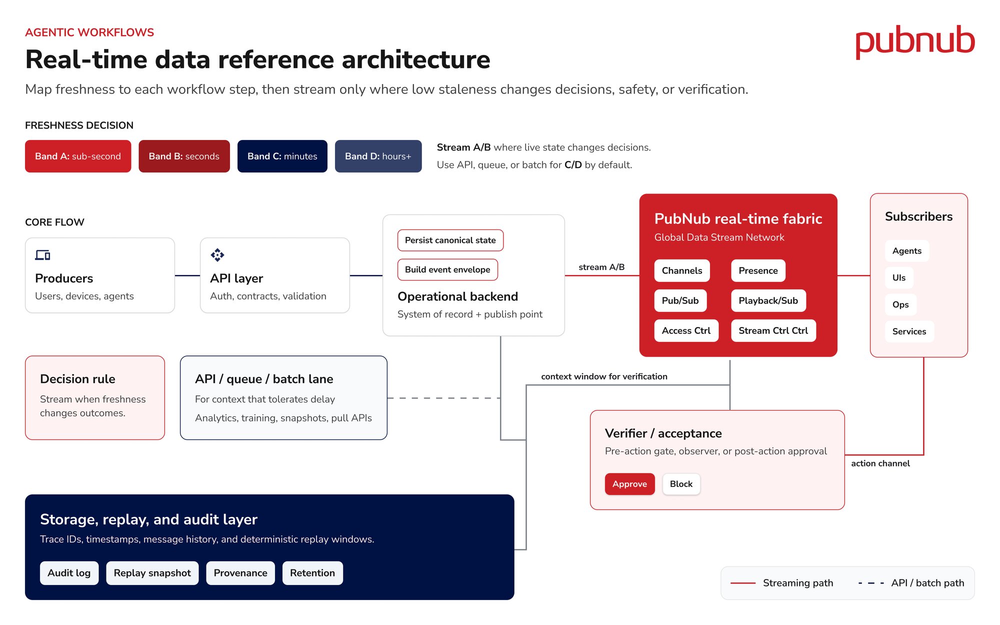Click the Stream when freshness changes outcomes text

coord(92,406)
